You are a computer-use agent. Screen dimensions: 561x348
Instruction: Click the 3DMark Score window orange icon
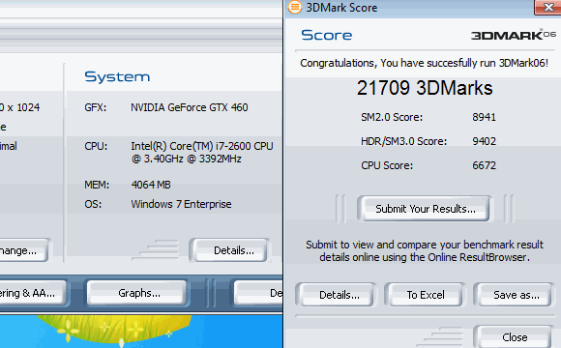(x=295, y=7)
